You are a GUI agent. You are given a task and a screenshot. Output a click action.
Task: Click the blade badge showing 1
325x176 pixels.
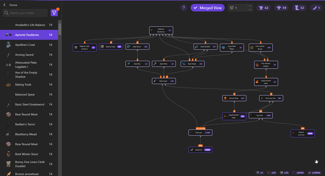click(x=316, y=8)
